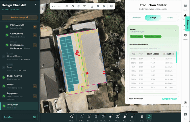Collapse the Design Checklist panel
This screenshot has height=122, width=190.
(36, 4)
